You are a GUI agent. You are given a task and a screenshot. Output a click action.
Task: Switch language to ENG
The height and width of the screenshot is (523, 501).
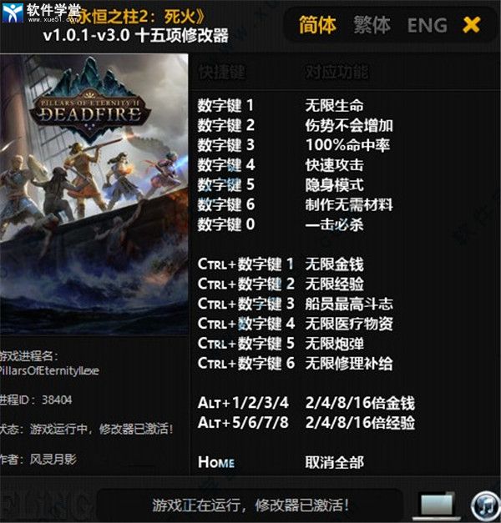428,25
